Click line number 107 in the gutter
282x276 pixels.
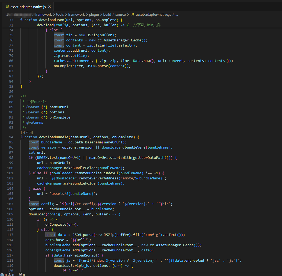[10, 204]
